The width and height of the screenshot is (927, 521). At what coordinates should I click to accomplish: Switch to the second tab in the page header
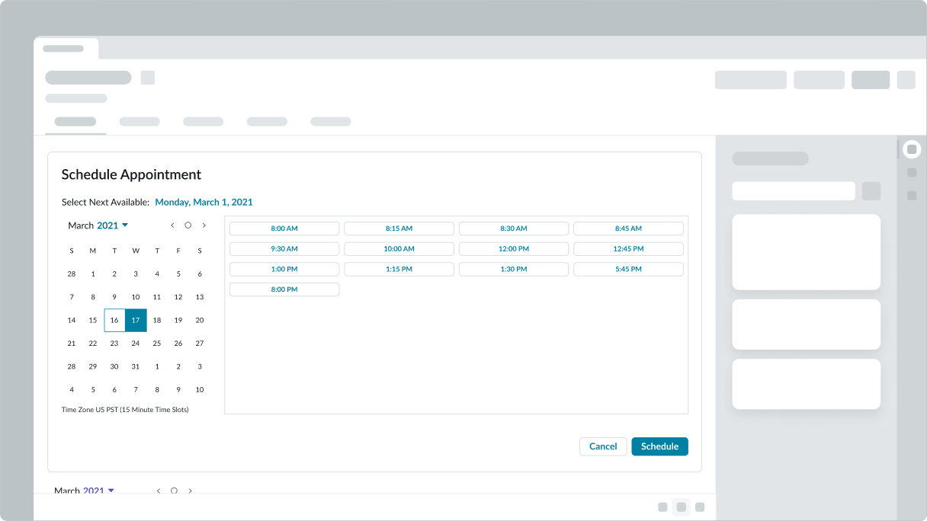tap(140, 122)
